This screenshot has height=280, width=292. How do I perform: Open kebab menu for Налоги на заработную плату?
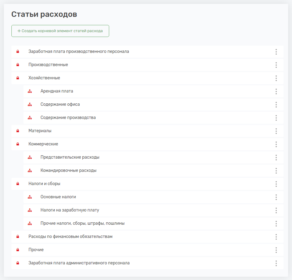point(276,210)
